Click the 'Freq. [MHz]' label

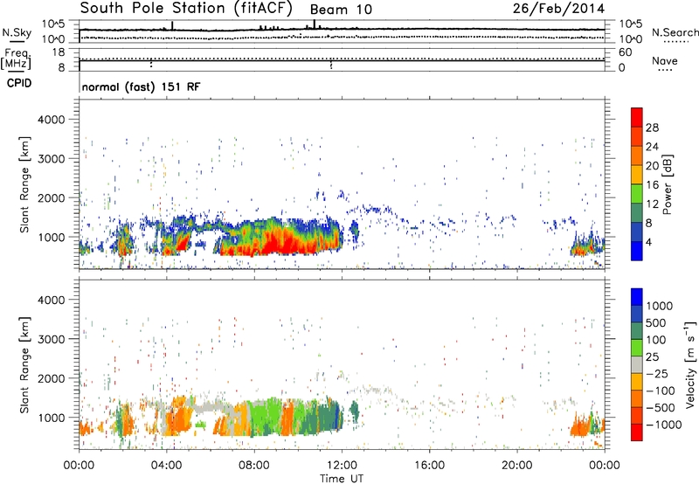click(x=16, y=59)
